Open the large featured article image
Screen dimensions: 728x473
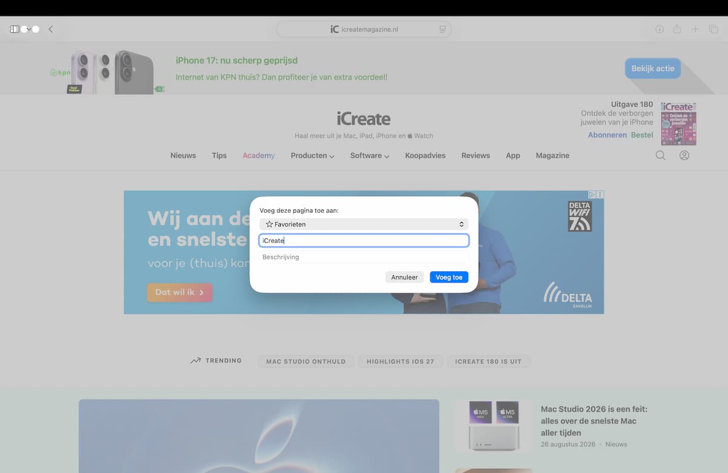pos(259,435)
